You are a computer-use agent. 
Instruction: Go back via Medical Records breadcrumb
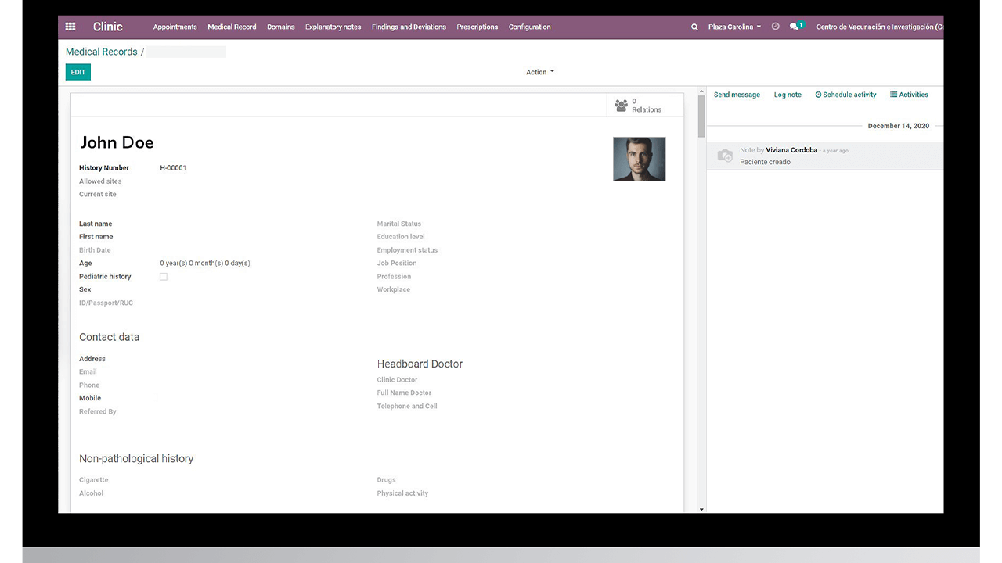(101, 52)
